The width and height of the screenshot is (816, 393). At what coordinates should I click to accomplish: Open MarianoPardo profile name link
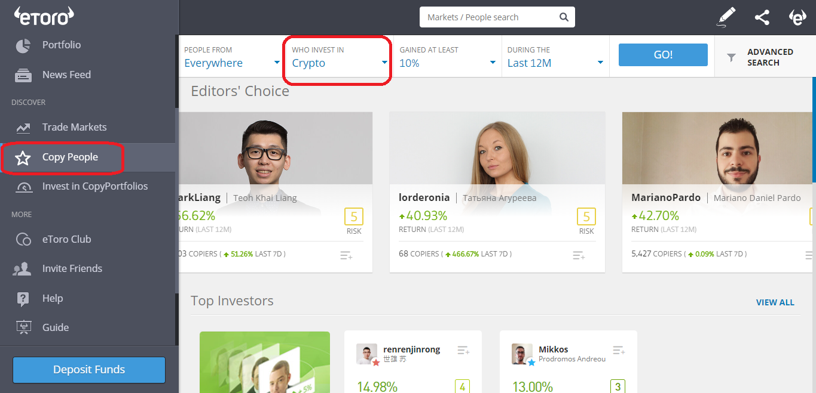pyautogui.click(x=666, y=198)
